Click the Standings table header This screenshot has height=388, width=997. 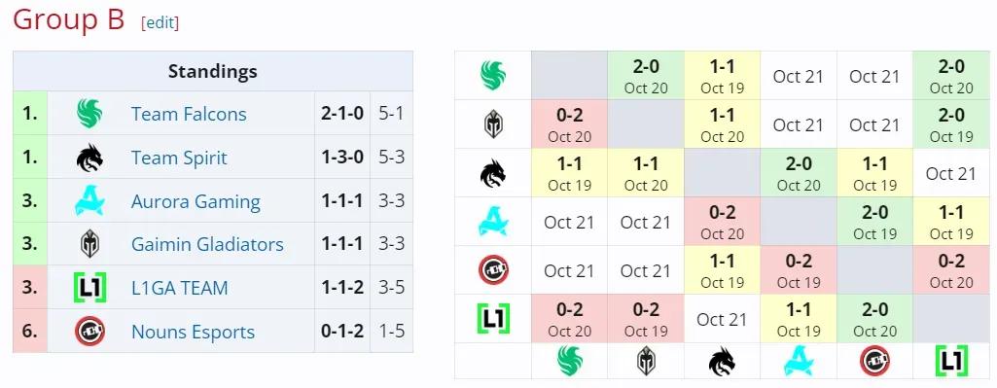pyautogui.click(x=213, y=71)
